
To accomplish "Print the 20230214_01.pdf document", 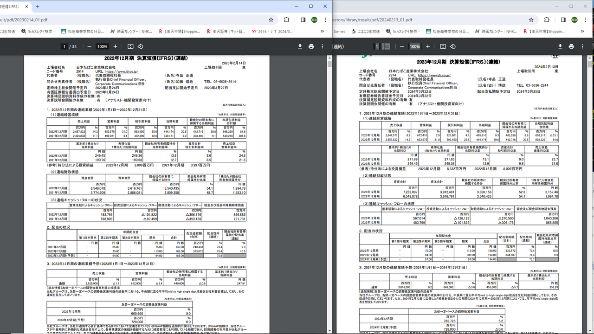I will 311,46.
